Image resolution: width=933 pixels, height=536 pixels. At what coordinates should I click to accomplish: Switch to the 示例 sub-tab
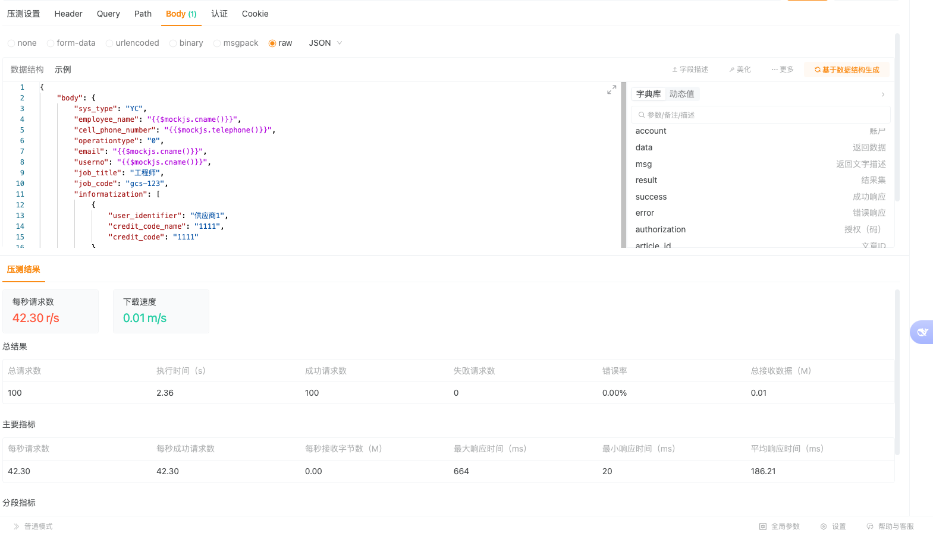tap(63, 70)
